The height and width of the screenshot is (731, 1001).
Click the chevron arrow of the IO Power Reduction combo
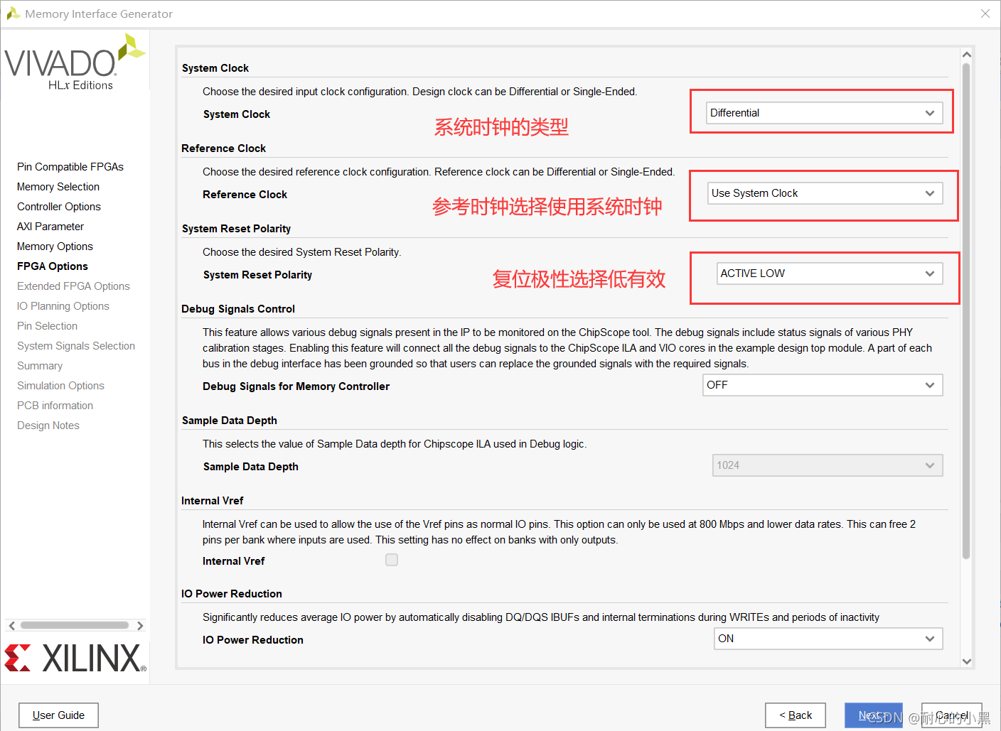[x=930, y=639]
